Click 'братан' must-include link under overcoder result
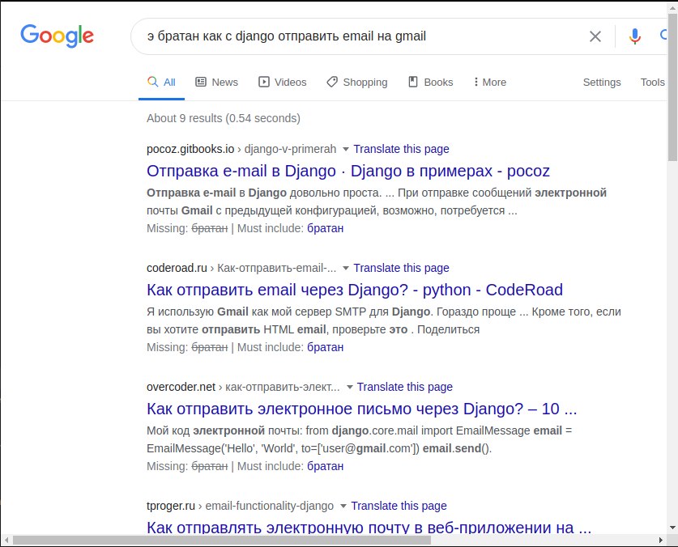 tap(325, 466)
